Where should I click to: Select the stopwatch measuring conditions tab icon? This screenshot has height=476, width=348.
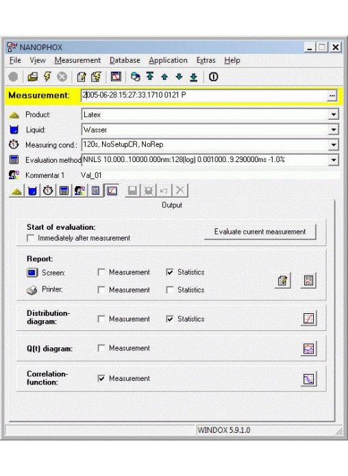(x=48, y=191)
